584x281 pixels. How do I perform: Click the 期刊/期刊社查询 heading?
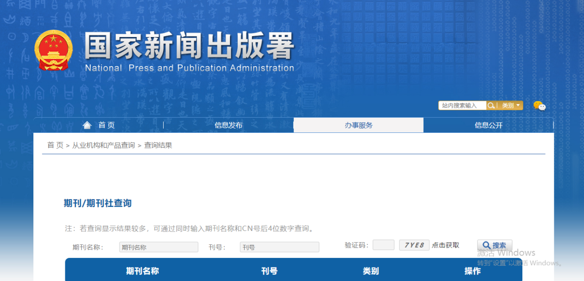[x=97, y=203]
